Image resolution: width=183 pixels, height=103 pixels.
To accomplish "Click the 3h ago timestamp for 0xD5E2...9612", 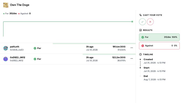I will tap(90, 57).
